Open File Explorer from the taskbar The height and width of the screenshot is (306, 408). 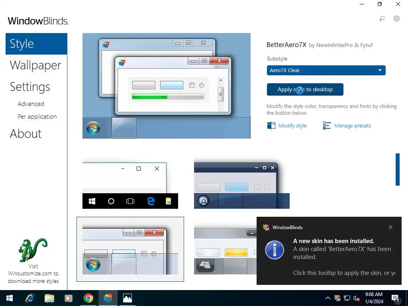click(49, 298)
